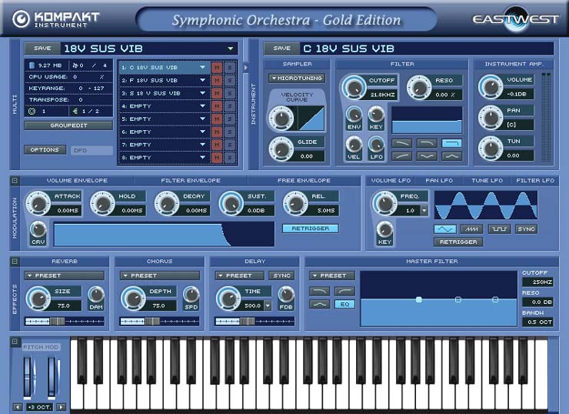Toggle the Delay Sync button

click(281, 275)
